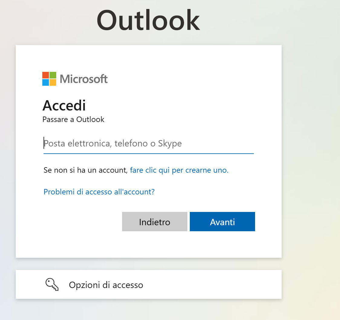This screenshot has height=320, width=340.
Task: Click the Accedi heading
Action: pos(64,106)
